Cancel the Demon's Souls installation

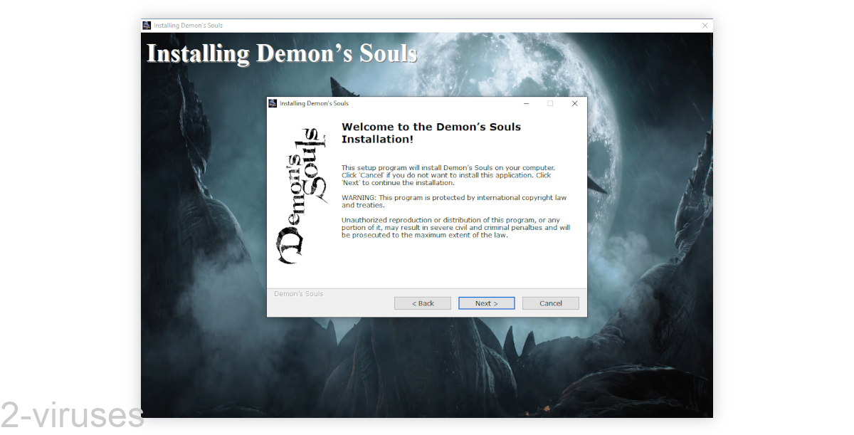551,303
